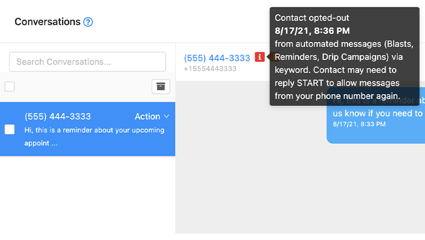Click the +15554443333 number under contact name
Screen dimensions: 425x240
(x=210, y=69)
